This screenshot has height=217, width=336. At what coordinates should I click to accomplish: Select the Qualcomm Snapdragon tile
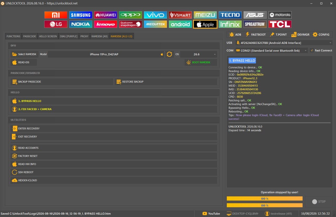point(130,24)
